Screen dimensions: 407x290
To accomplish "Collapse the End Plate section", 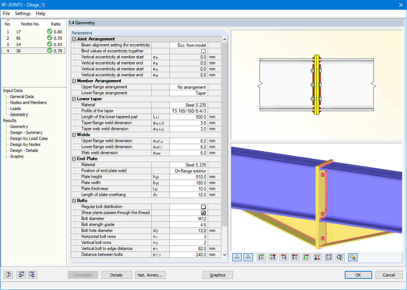I will pos(74,158).
